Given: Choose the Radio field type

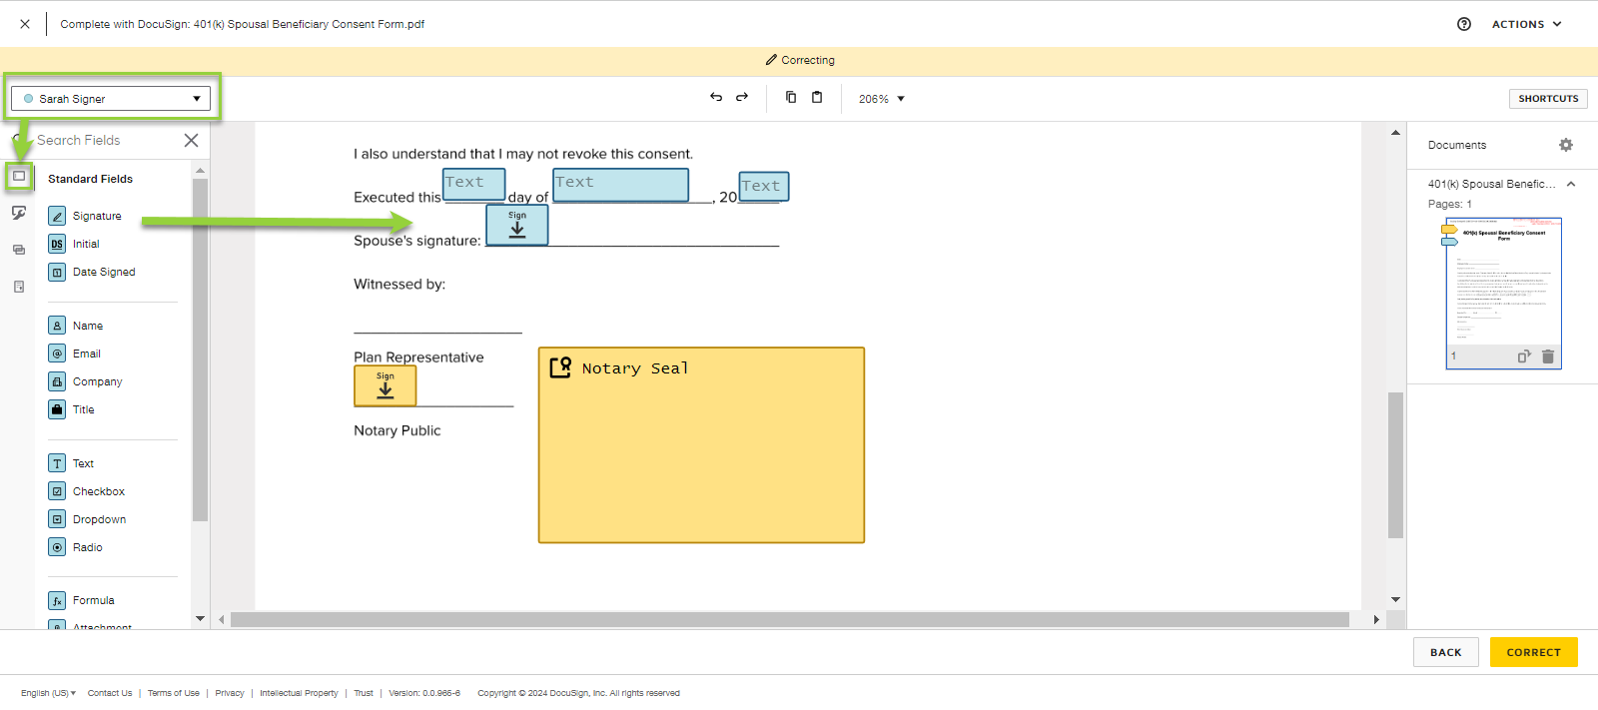Looking at the screenshot, I should [87, 547].
